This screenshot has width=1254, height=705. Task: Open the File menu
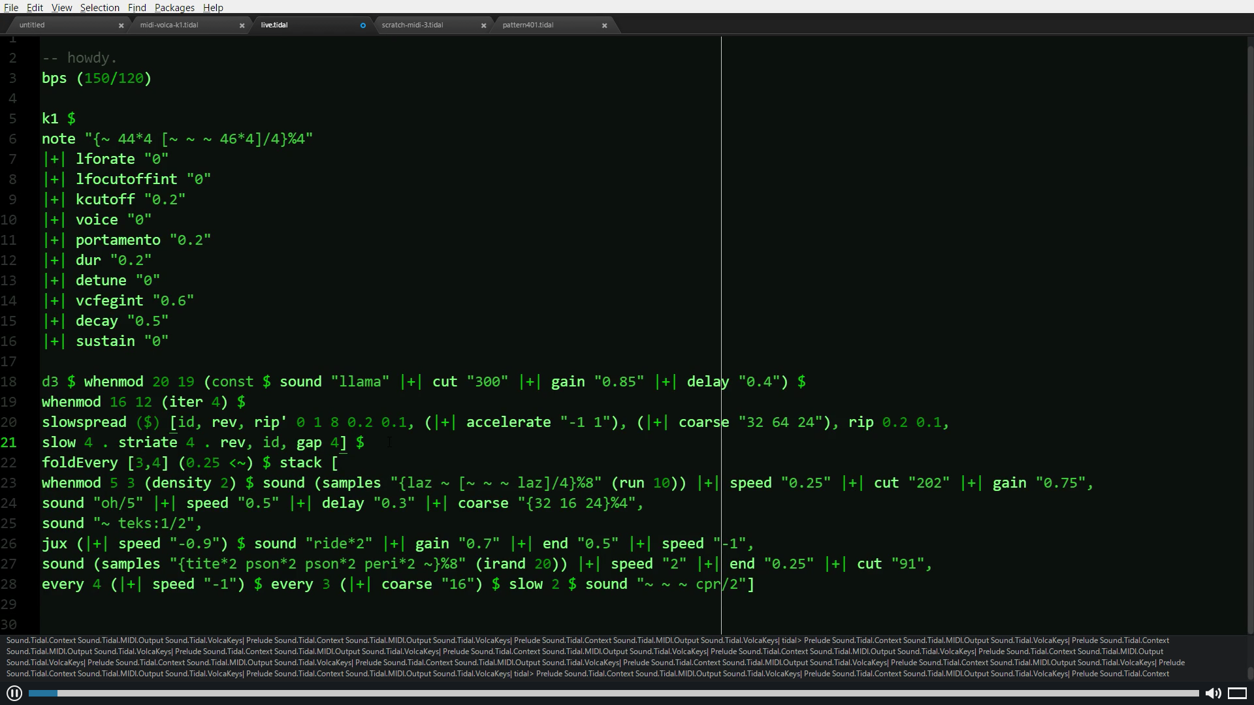(11, 7)
